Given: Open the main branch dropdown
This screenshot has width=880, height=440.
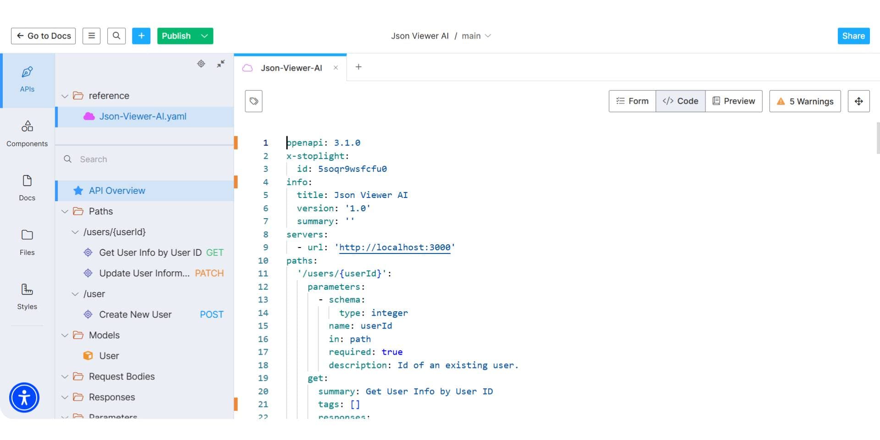Looking at the screenshot, I should pos(476,36).
